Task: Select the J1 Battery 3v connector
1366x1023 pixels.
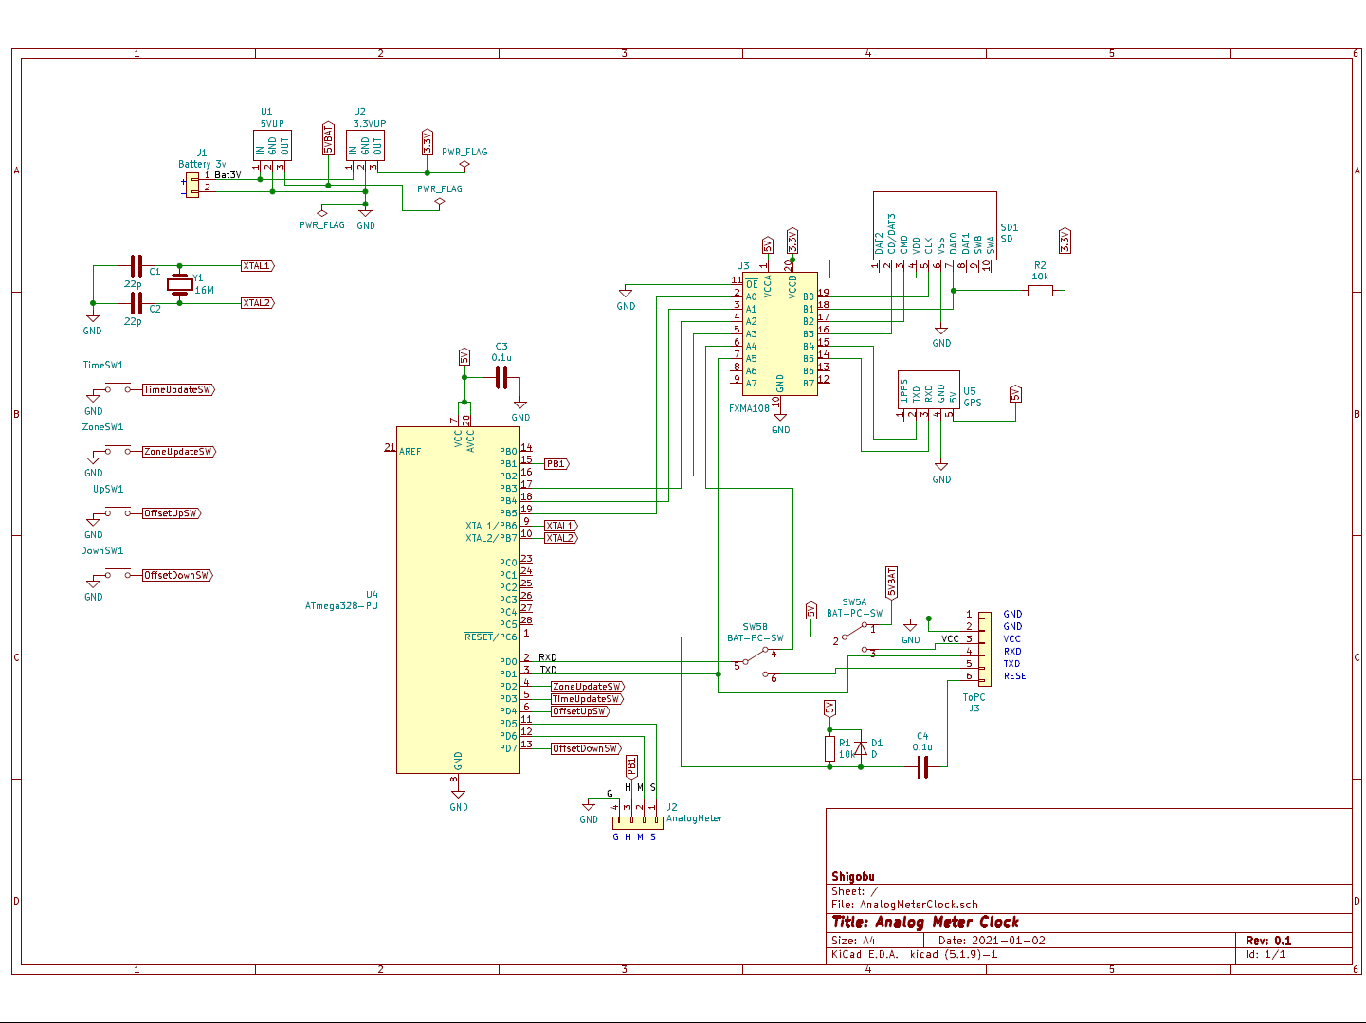Action: click(x=192, y=184)
